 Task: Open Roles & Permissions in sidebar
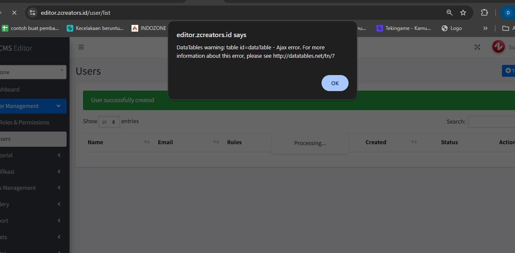click(x=24, y=122)
